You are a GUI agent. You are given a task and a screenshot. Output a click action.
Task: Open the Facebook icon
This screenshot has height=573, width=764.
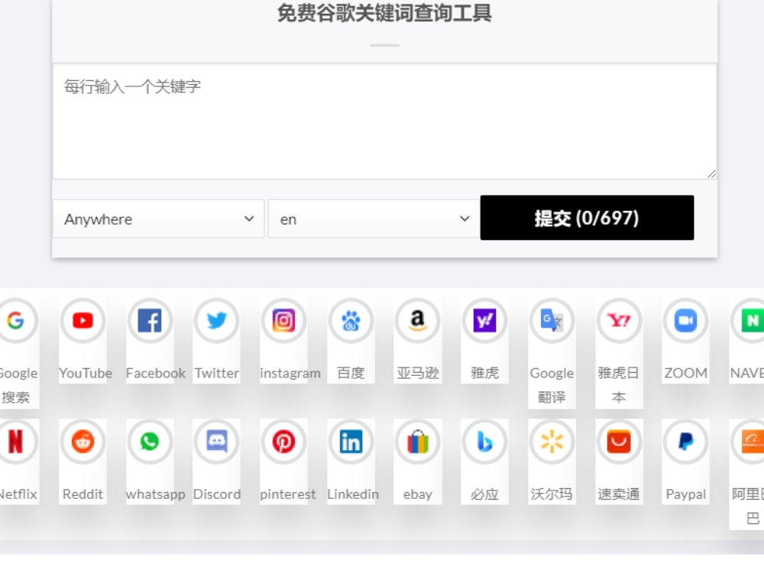150,321
